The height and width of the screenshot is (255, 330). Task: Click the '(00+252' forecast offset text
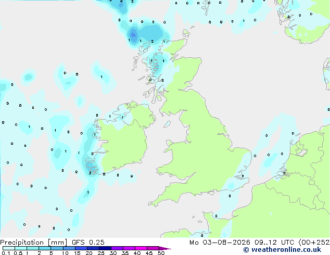tap(314, 243)
